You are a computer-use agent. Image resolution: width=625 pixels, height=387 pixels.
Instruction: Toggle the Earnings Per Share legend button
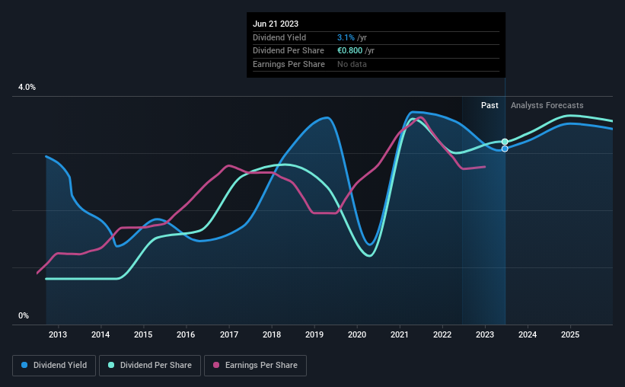pos(255,366)
